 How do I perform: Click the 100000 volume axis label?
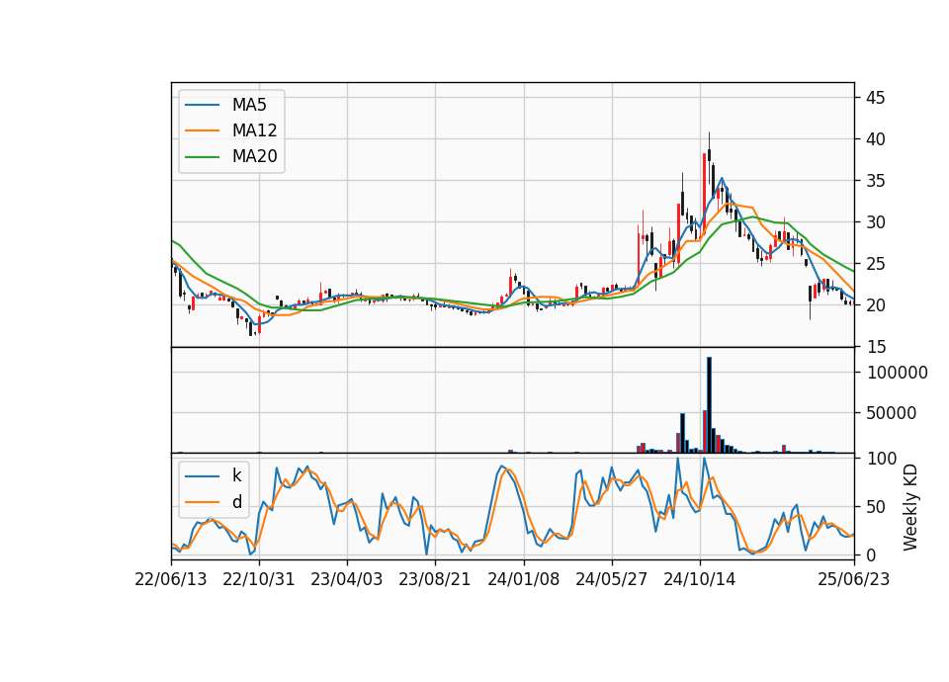(x=897, y=373)
